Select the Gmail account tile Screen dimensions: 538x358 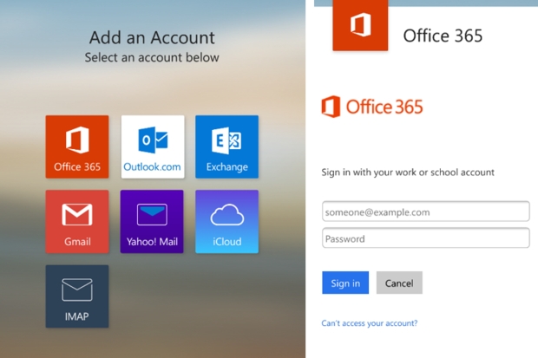click(x=77, y=221)
